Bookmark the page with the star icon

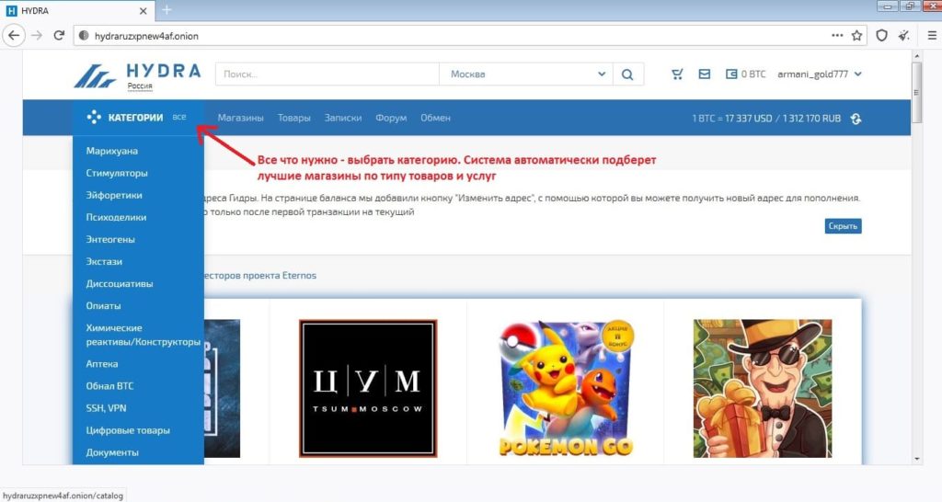click(856, 36)
